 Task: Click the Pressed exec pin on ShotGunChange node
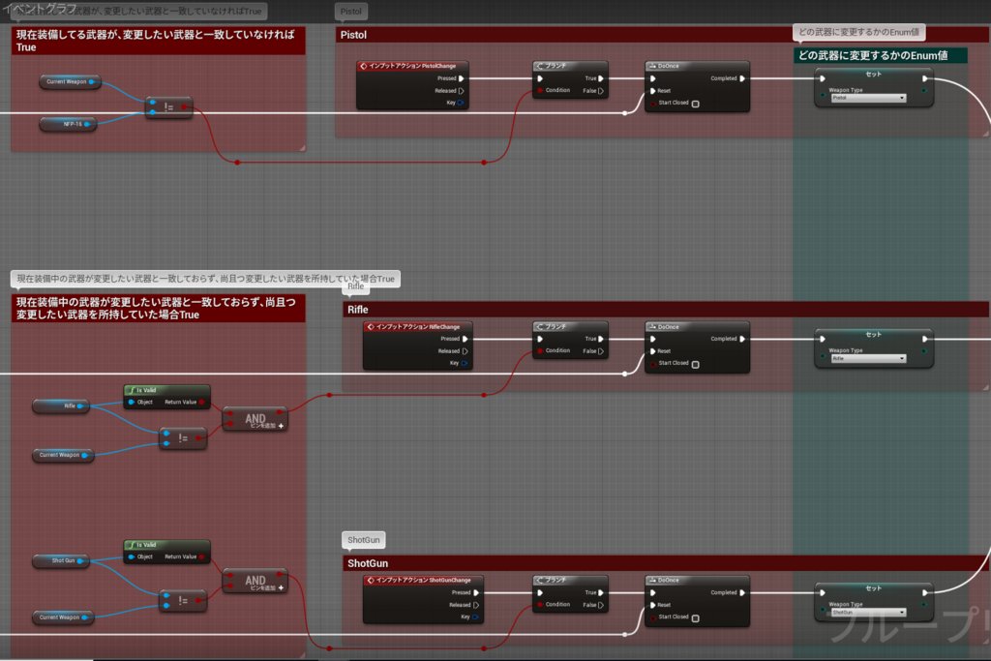[476, 592]
